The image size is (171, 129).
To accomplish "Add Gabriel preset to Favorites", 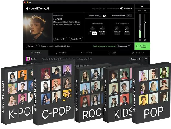I will (x=76, y=39).
